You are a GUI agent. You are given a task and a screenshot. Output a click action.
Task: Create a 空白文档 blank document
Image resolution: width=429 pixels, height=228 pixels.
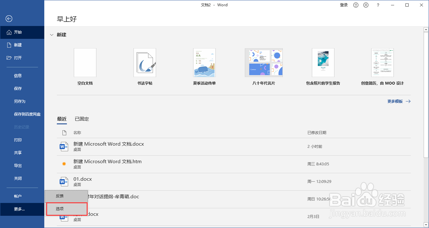coord(85,67)
